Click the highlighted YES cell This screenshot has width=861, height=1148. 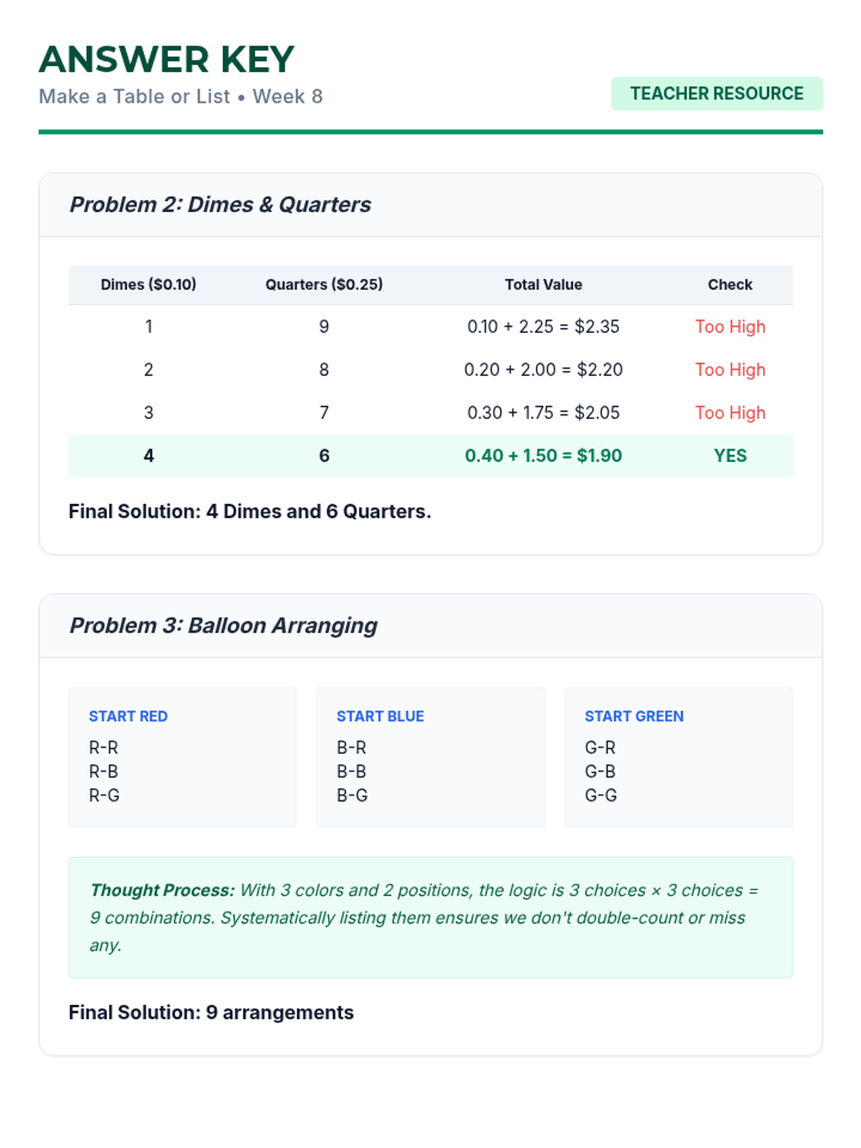coord(730,456)
